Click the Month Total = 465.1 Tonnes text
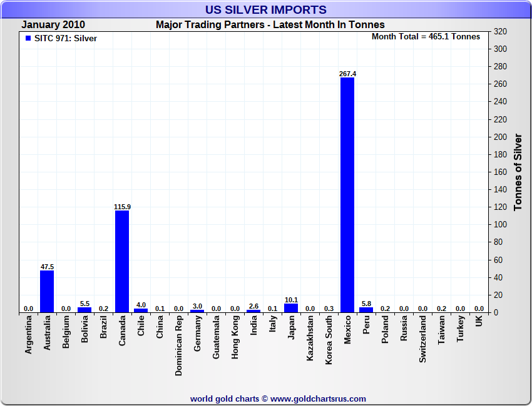 426,37
